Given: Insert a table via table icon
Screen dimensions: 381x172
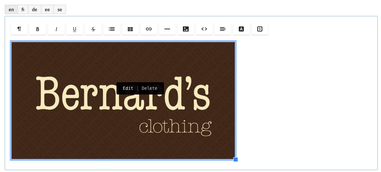Looking at the screenshot, I should 130,29.
